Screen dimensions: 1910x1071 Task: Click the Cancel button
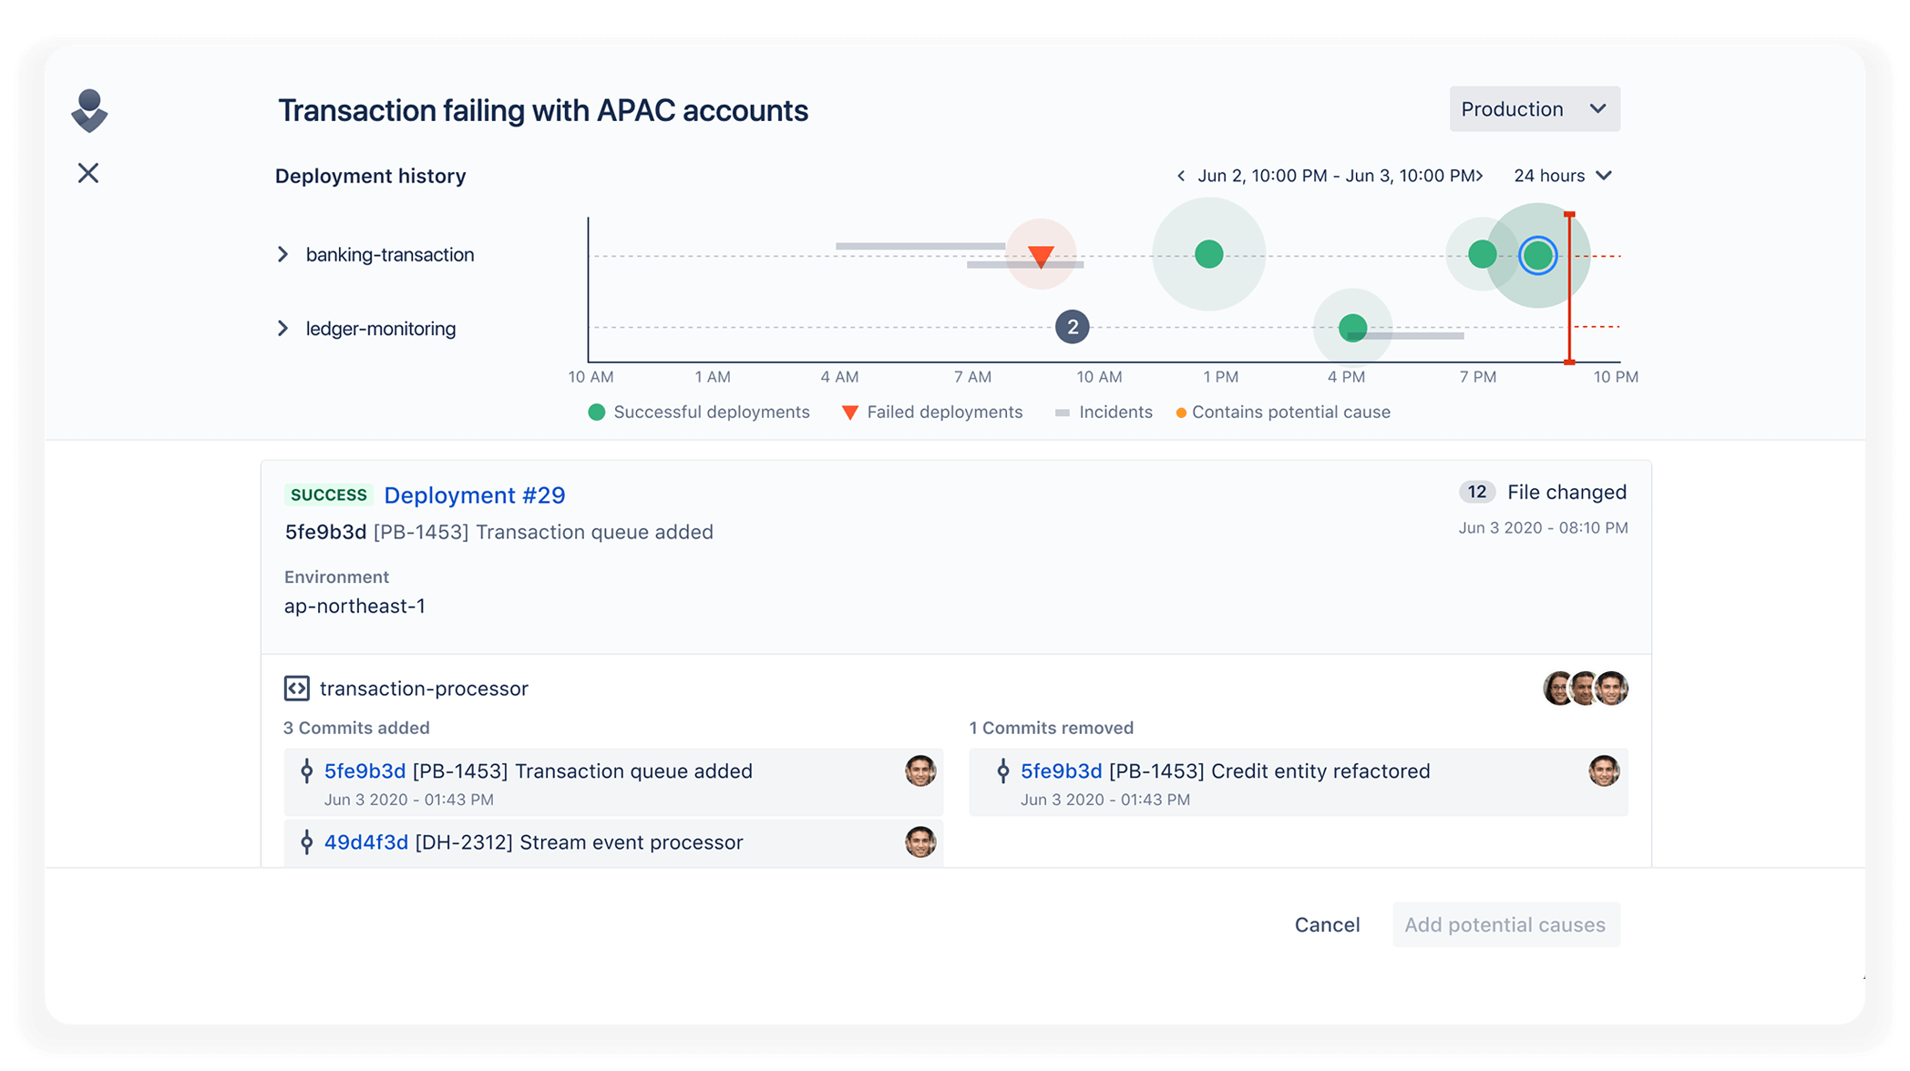1327,924
